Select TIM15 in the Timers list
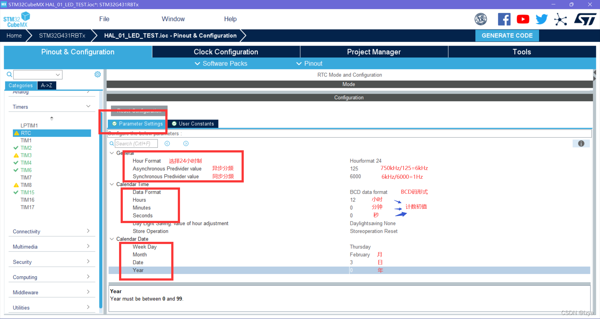 coord(27,192)
